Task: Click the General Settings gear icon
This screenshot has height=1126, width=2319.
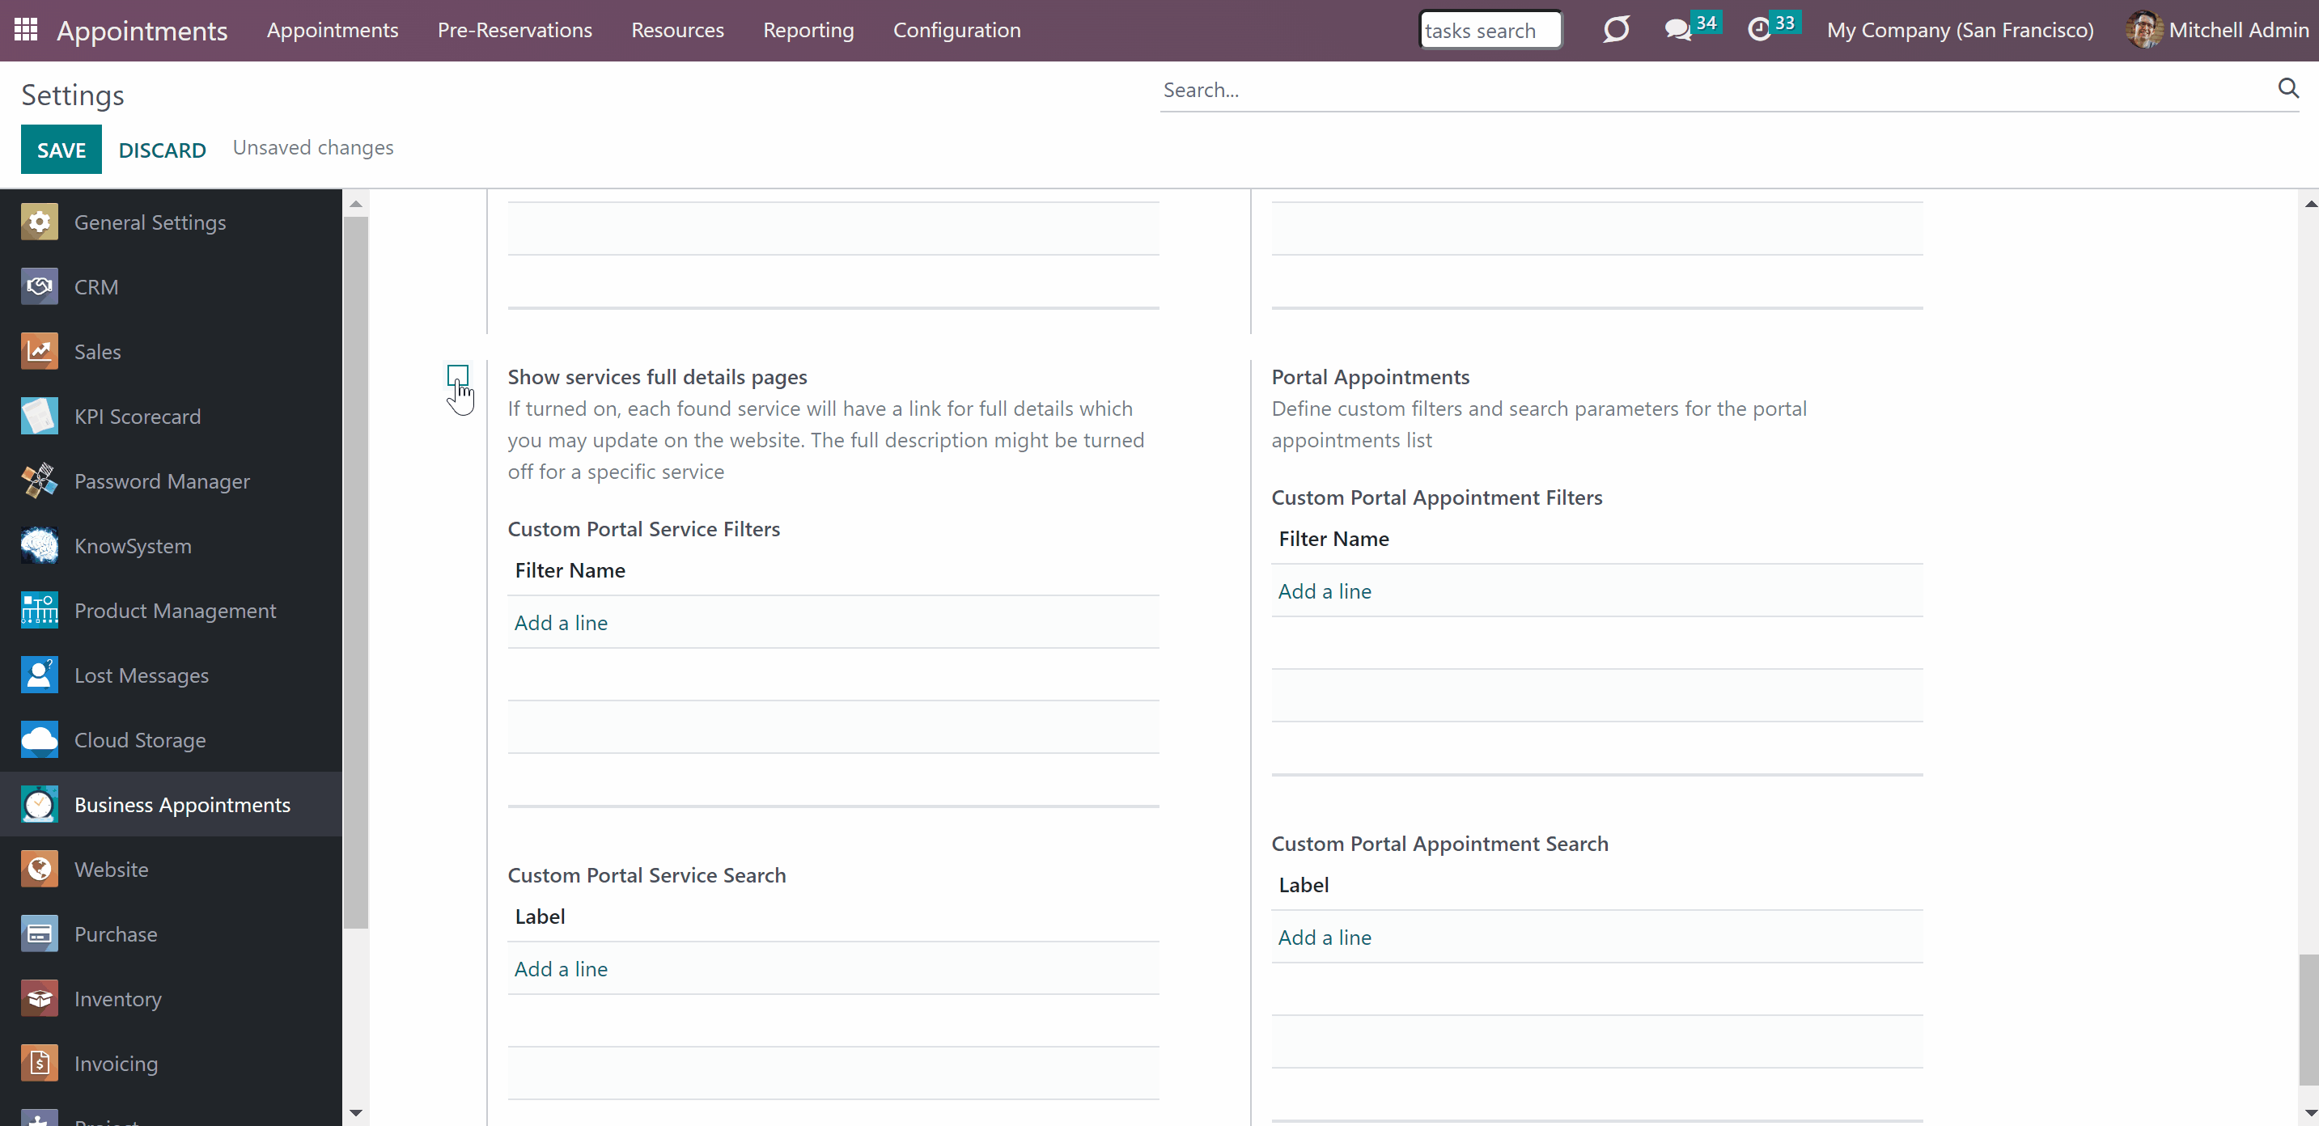Action: [40, 222]
